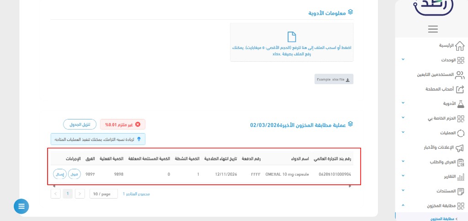This screenshot has height=221, width=468.
Task: Click the circular arrows icon for العمليات
Action: point(461,133)
